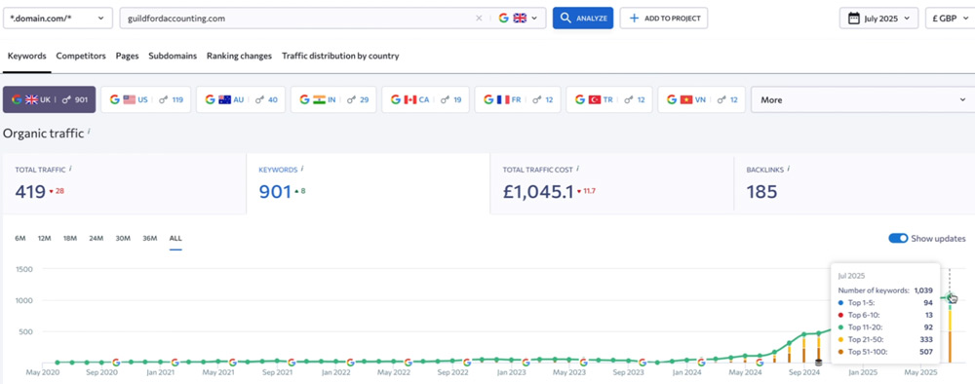
Task: Set chart range to 6M
Action: coord(20,238)
